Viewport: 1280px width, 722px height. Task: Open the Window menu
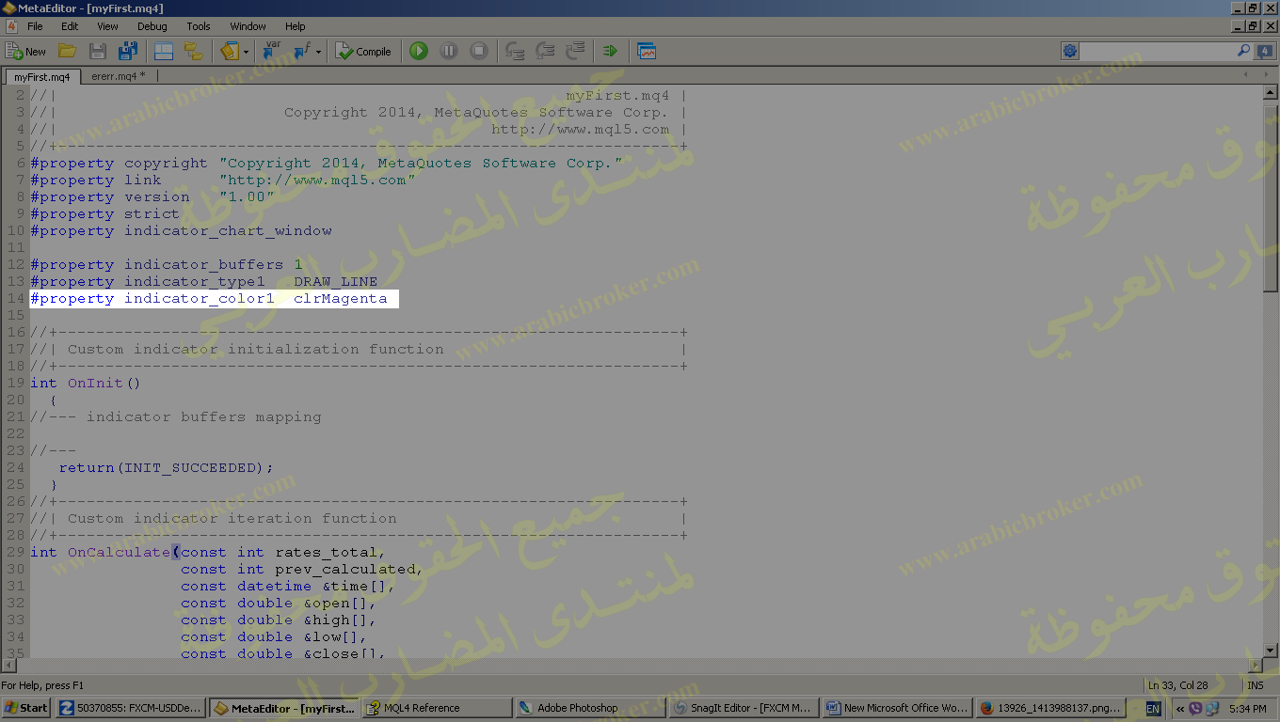248,26
